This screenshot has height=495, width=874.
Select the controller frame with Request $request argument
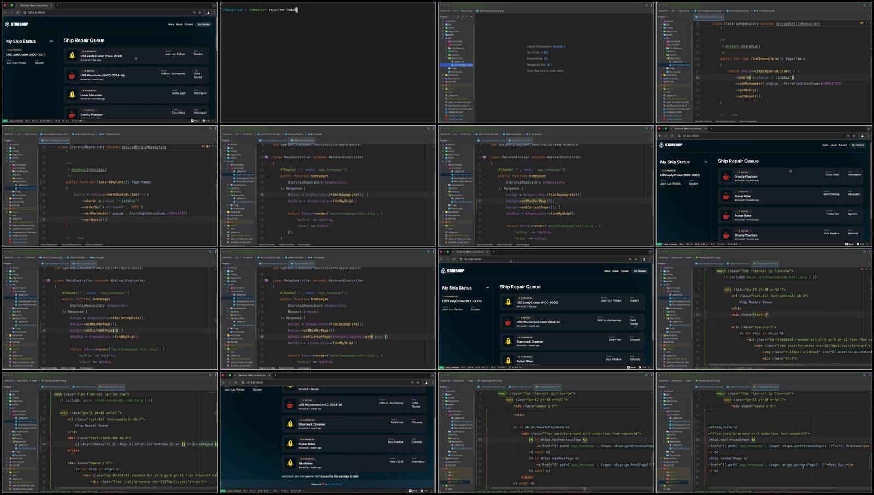coord(328,309)
